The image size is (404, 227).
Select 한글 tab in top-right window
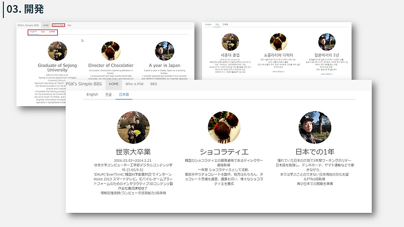[217, 25]
